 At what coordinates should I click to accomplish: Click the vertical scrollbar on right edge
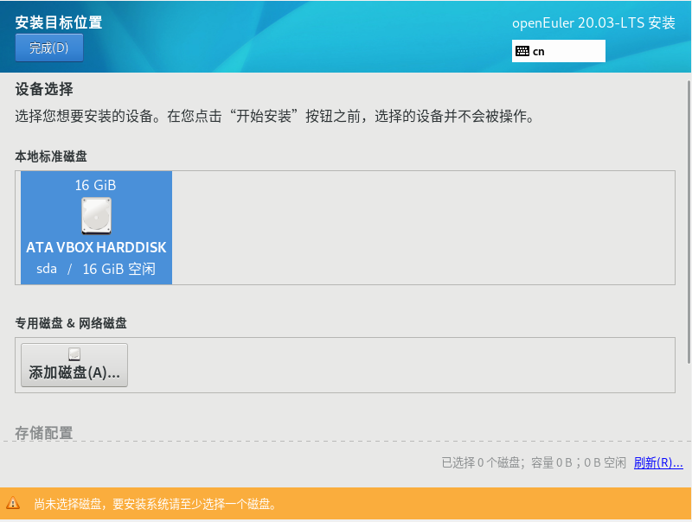coord(689,222)
